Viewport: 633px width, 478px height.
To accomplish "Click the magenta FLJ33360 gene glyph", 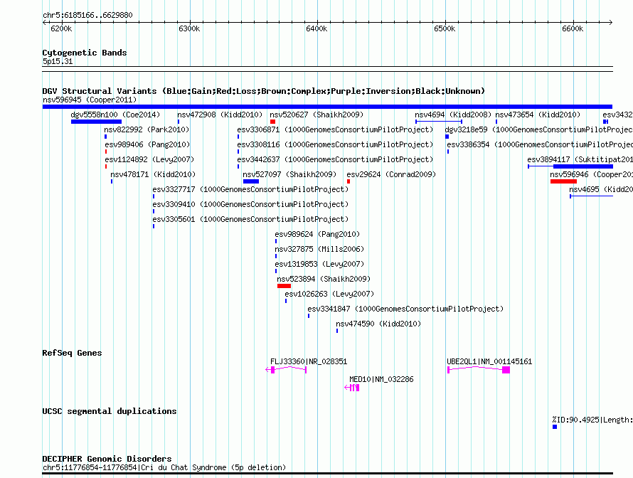I will (286, 370).
